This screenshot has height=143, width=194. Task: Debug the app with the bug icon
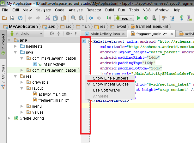pyautogui.click(x=146, y=18)
